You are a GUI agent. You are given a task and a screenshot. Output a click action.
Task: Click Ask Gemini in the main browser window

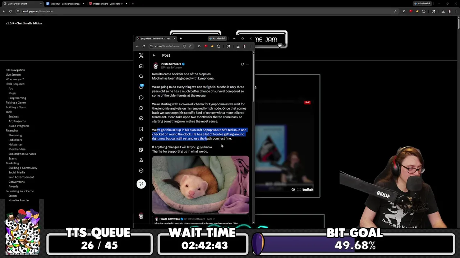pos(422,4)
